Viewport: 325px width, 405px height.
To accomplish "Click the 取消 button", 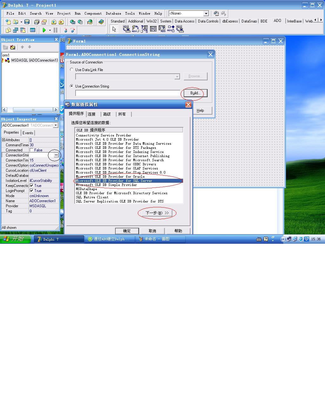I will 152,231.
